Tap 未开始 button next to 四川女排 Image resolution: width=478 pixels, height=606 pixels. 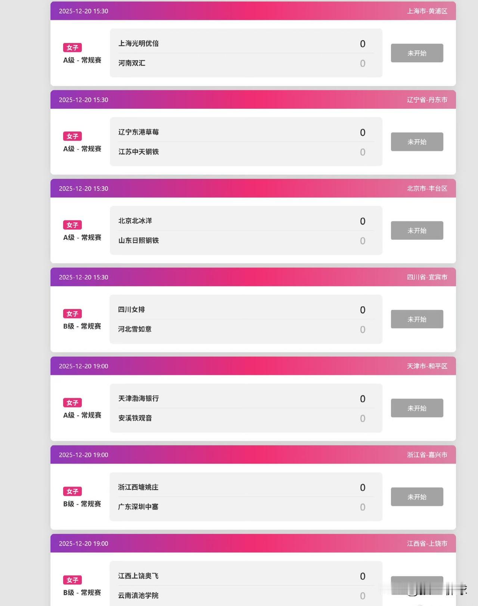coord(417,319)
